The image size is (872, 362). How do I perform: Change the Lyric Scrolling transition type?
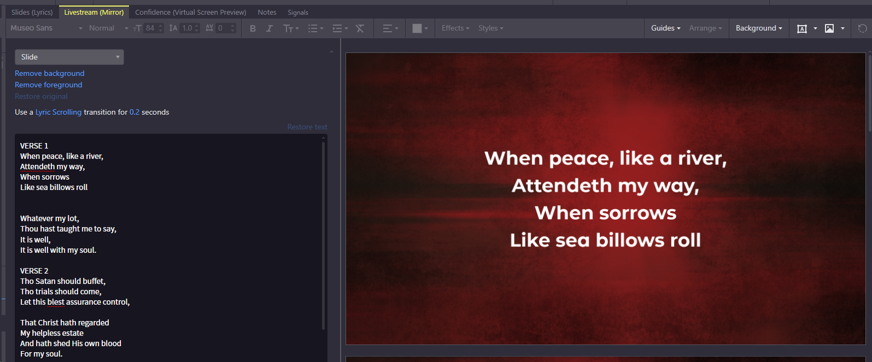(x=58, y=112)
